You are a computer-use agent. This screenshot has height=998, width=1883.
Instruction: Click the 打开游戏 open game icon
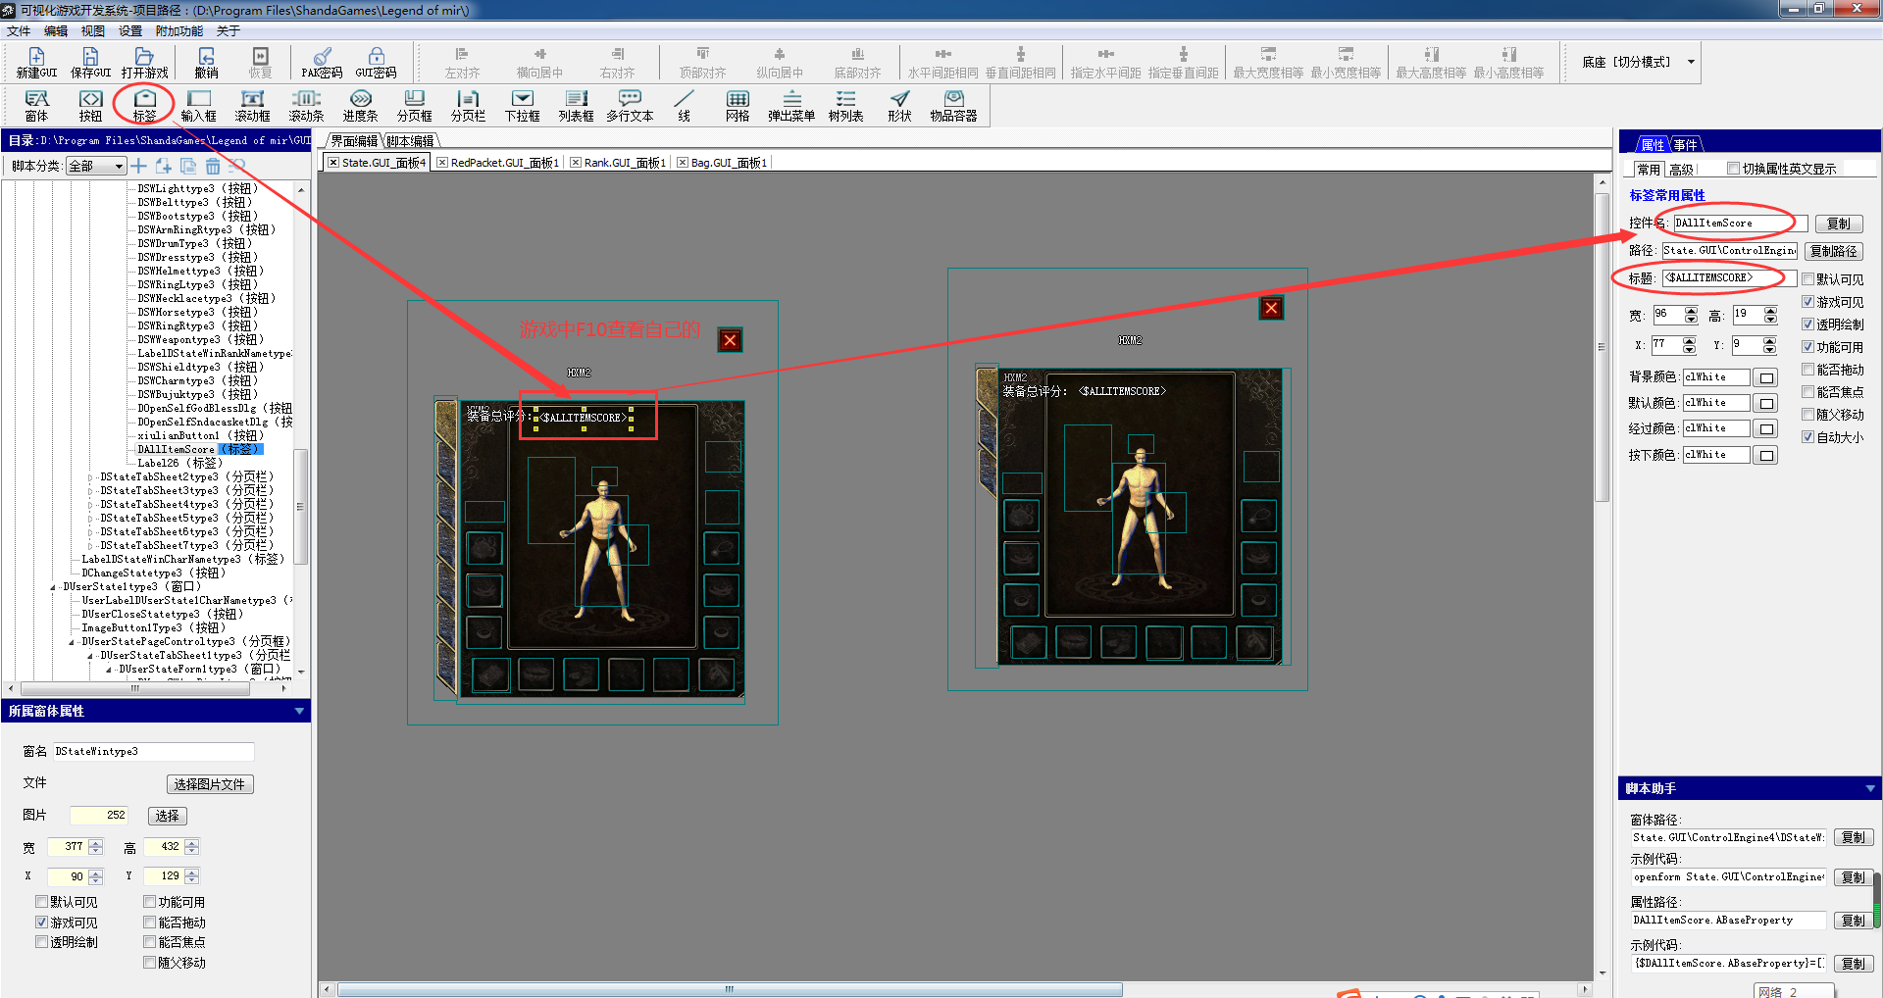[144, 63]
